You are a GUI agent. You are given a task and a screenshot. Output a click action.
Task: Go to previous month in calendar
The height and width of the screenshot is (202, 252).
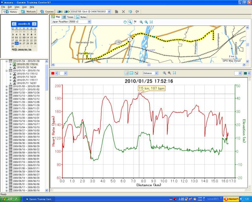click(x=14, y=24)
